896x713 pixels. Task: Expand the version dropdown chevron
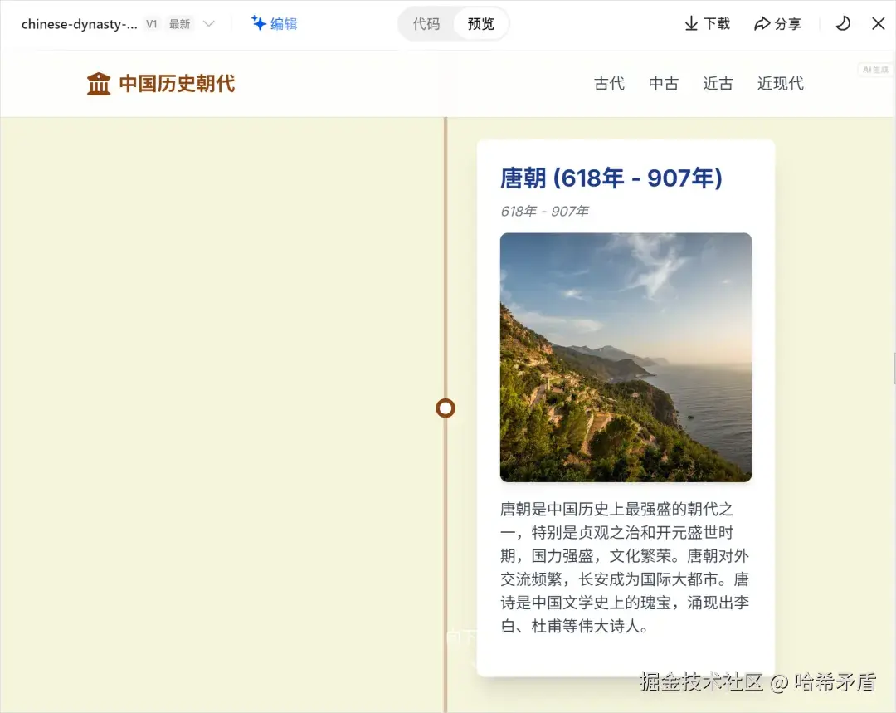coord(209,23)
